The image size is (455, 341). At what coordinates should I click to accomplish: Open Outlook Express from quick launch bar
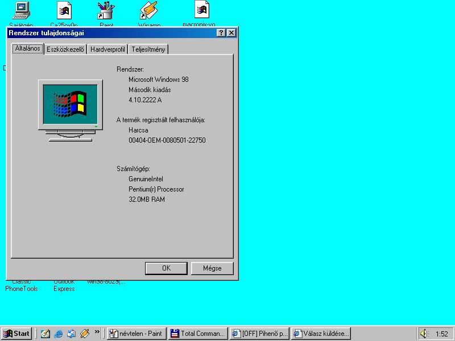pos(71,334)
